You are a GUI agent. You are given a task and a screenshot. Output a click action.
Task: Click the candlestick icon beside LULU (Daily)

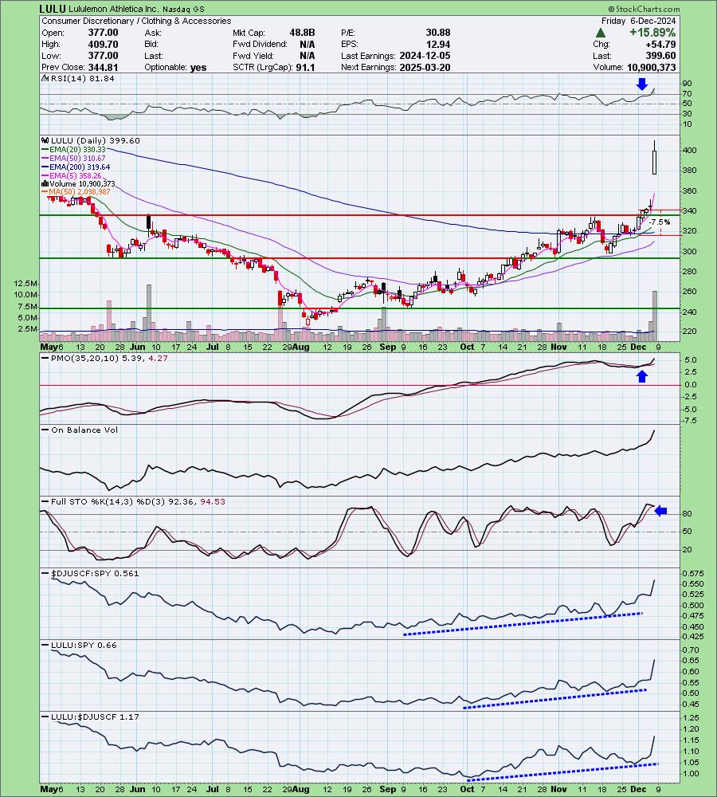pyautogui.click(x=45, y=140)
